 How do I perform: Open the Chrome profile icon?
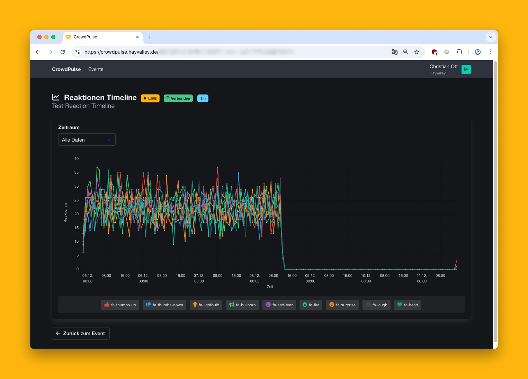477,52
